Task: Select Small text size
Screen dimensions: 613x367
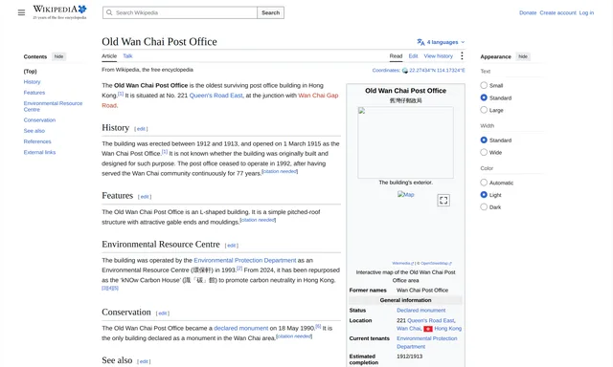Action: pyautogui.click(x=484, y=85)
